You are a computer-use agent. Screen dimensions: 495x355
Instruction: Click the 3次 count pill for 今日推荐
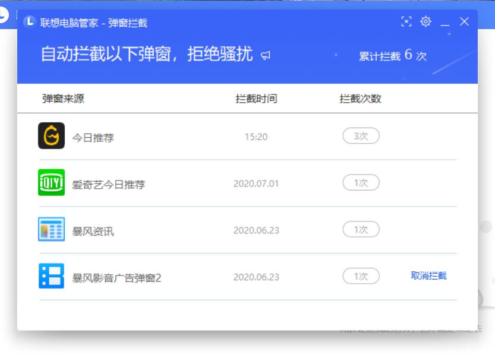point(361,135)
